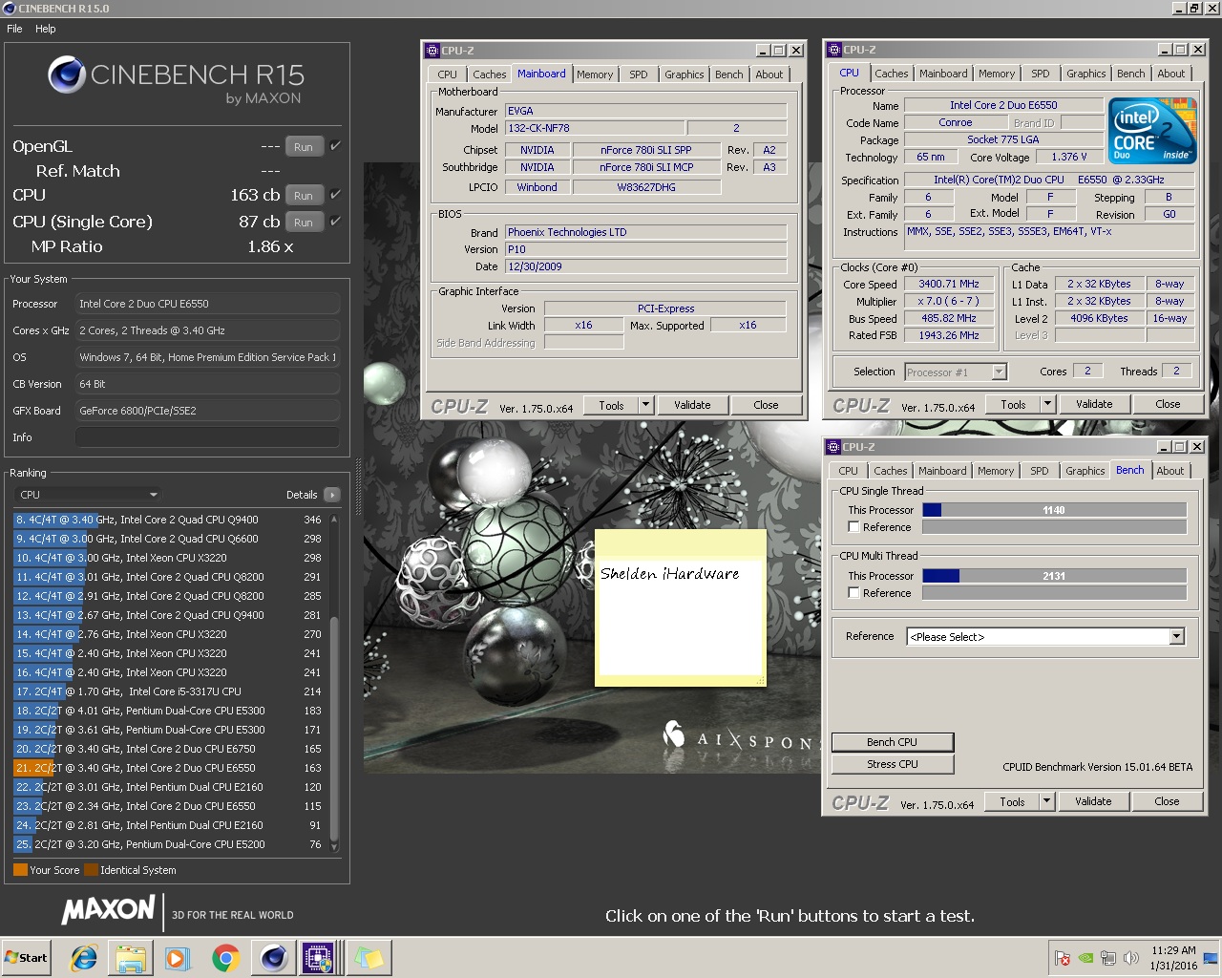Open the Help menu in Cinebench
This screenshot has height=978, width=1222.
pos(46,29)
